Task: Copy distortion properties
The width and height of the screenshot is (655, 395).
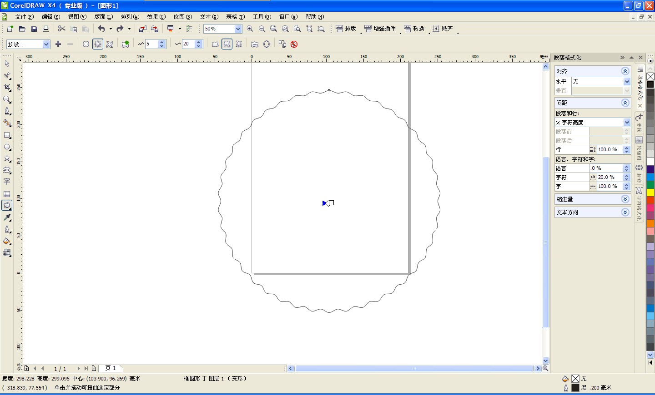Action: point(282,44)
